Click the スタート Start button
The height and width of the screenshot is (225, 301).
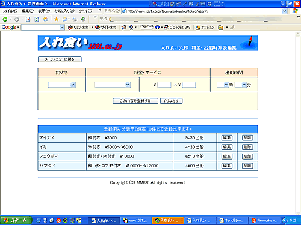click(x=16, y=220)
